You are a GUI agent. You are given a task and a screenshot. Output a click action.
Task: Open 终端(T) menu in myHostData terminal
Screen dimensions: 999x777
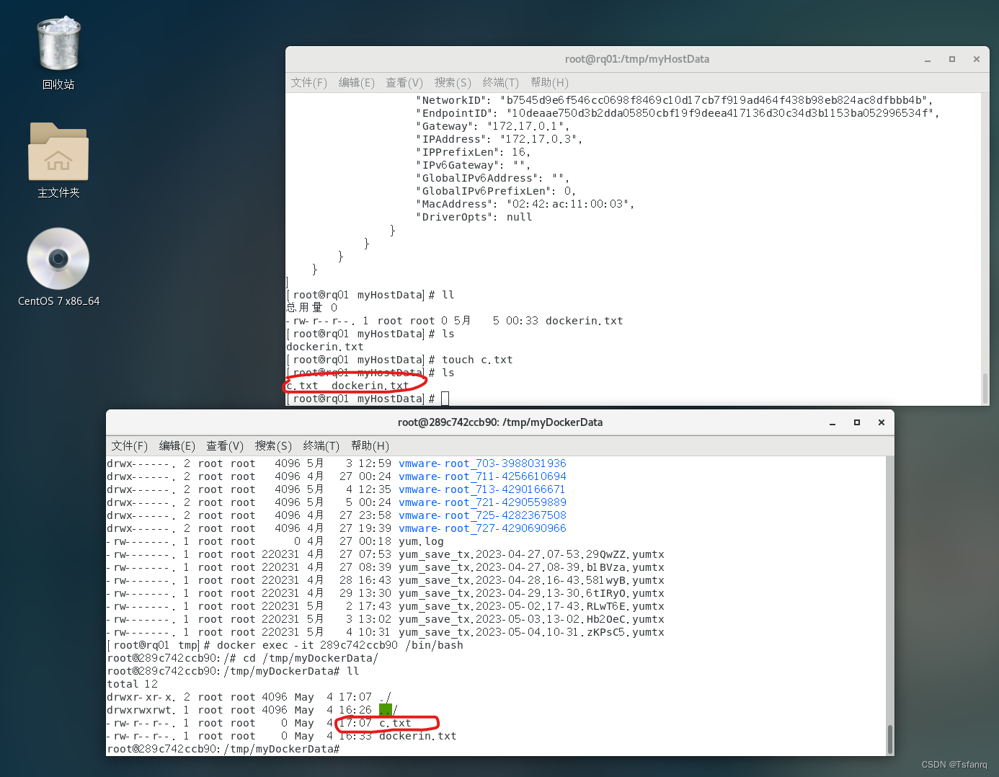coord(501,83)
